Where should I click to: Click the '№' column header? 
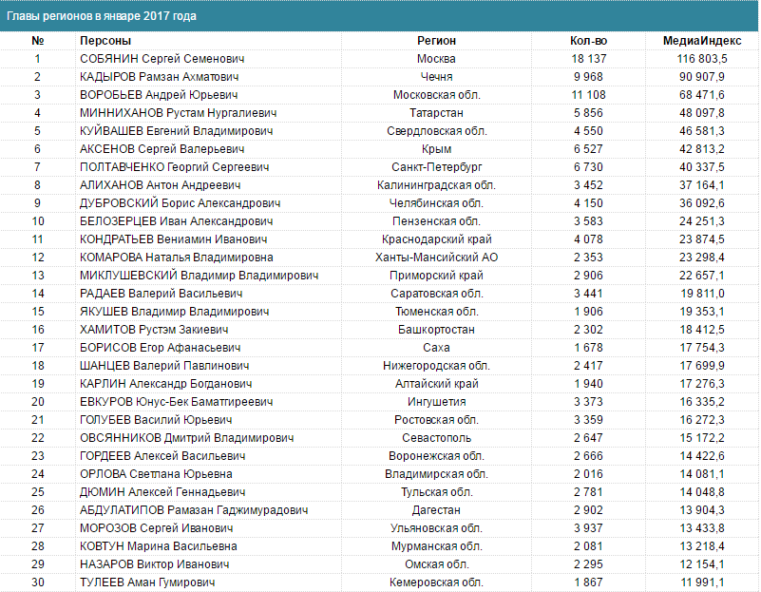[38, 41]
